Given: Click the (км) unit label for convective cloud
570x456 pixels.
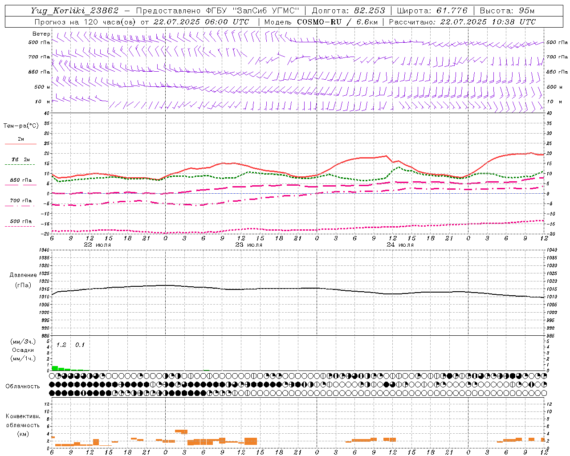Looking at the screenshot, I should pyautogui.click(x=23, y=434).
